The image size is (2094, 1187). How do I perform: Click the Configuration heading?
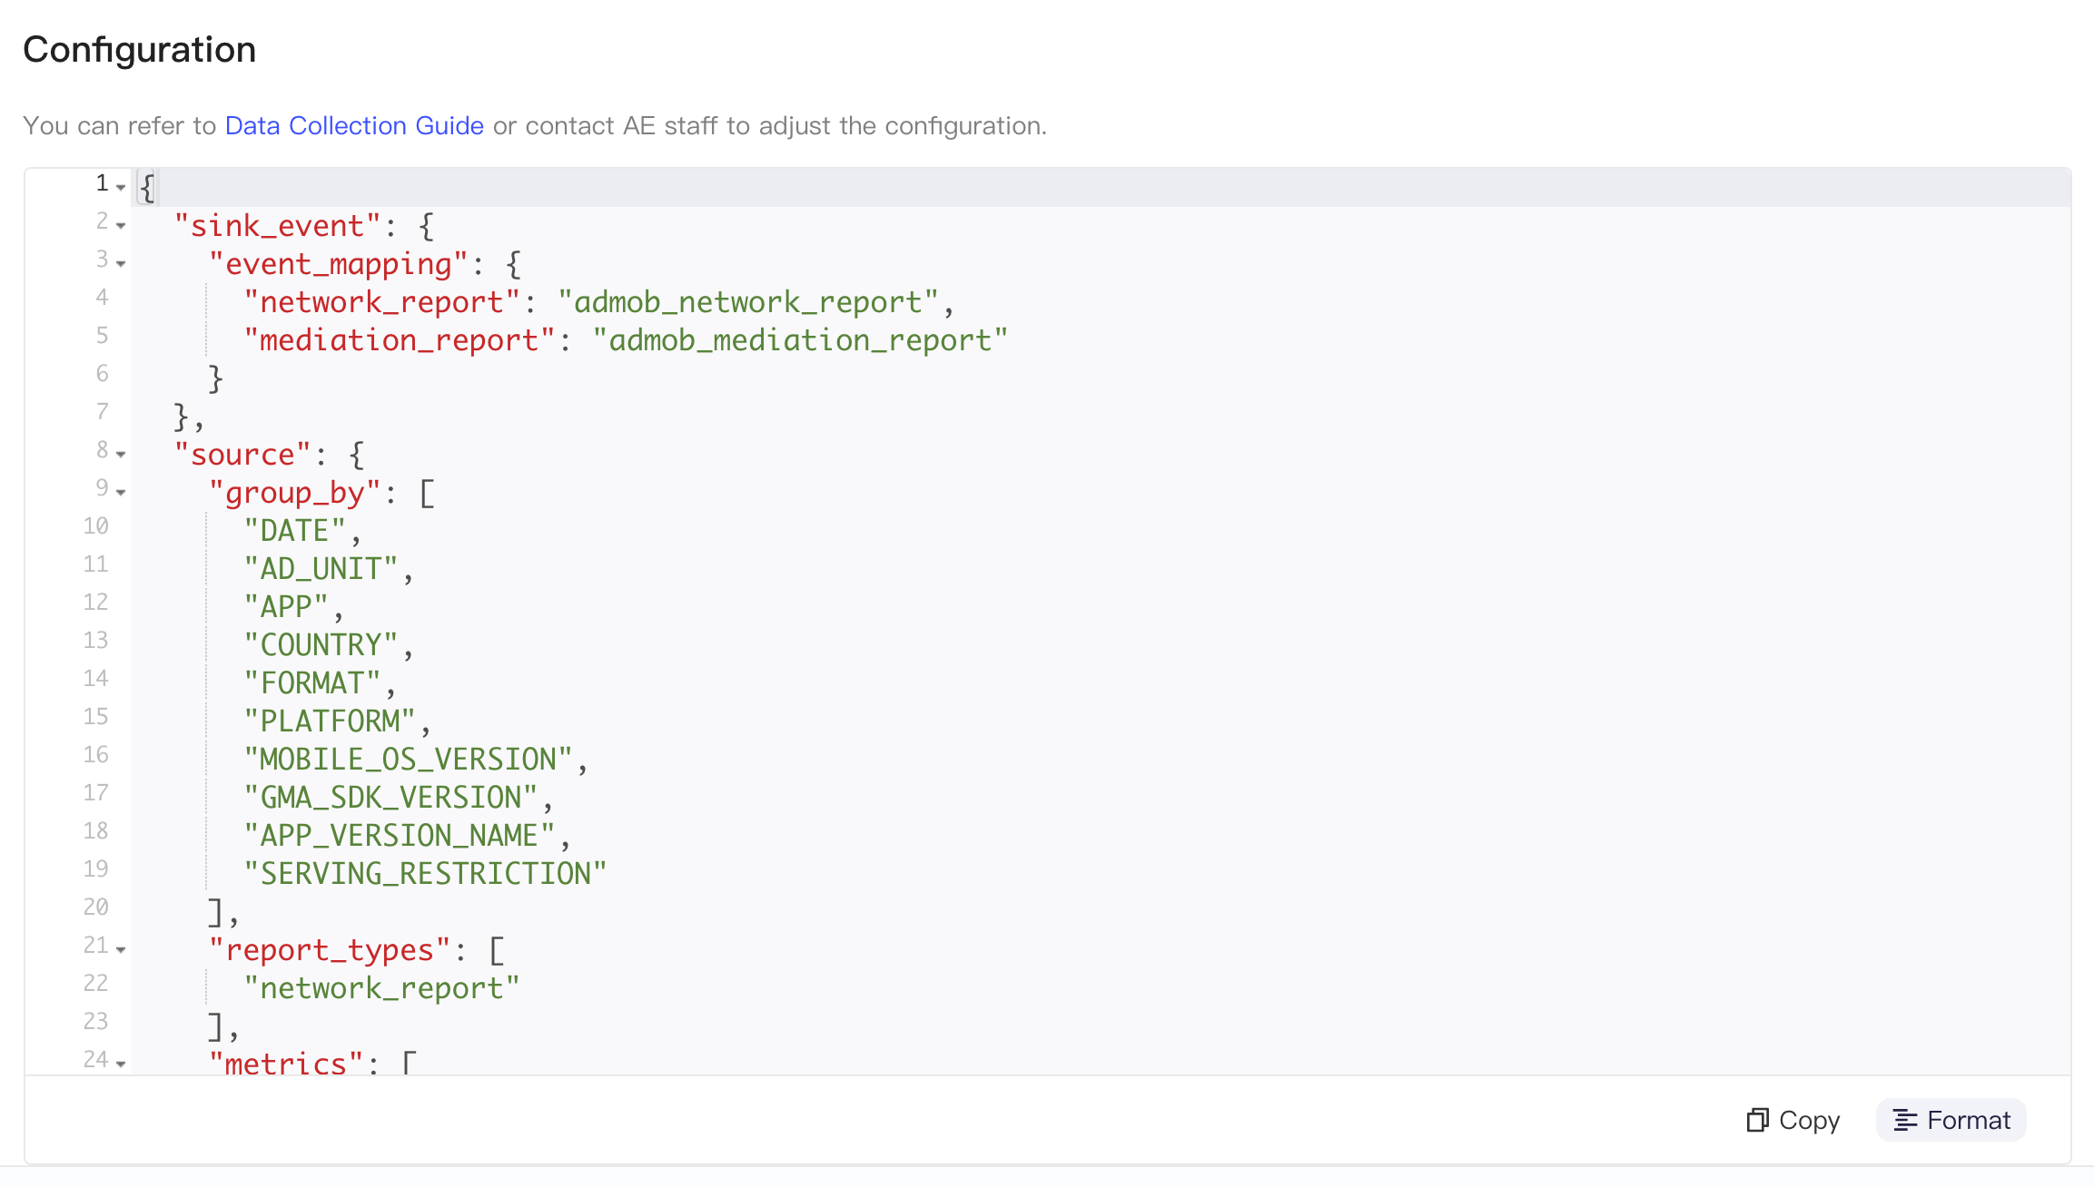(x=140, y=50)
